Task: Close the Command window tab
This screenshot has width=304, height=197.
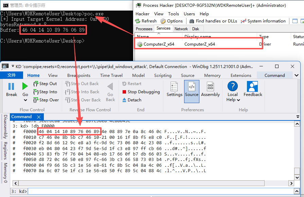Action: [39, 117]
